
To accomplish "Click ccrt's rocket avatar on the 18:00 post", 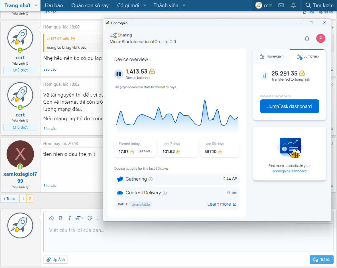I will [20, 38].
